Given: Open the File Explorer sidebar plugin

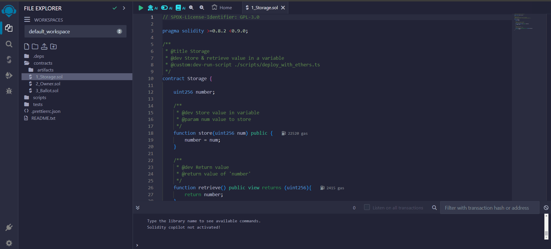Looking at the screenshot, I should tap(9, 28).
